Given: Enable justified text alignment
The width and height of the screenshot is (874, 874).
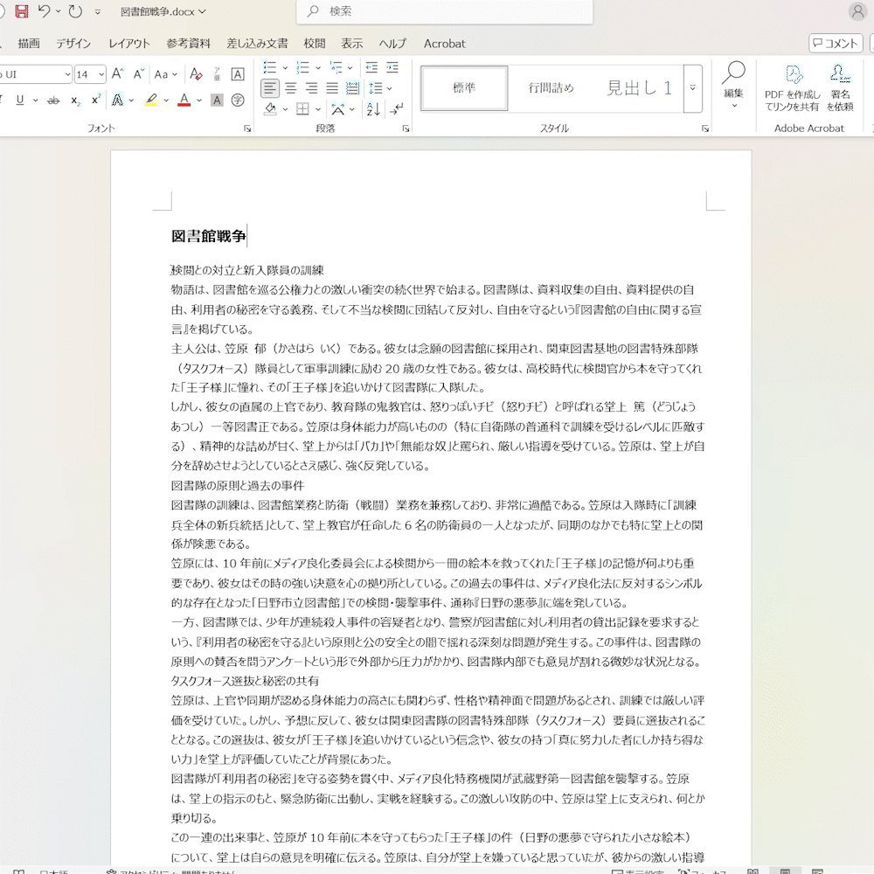Looking at the screenshot, I should (x=332, y=88).
